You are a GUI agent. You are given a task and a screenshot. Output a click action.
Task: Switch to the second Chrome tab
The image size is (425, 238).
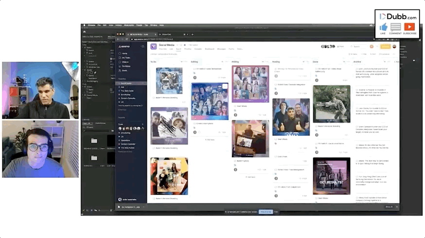click(x=173, y=34)
